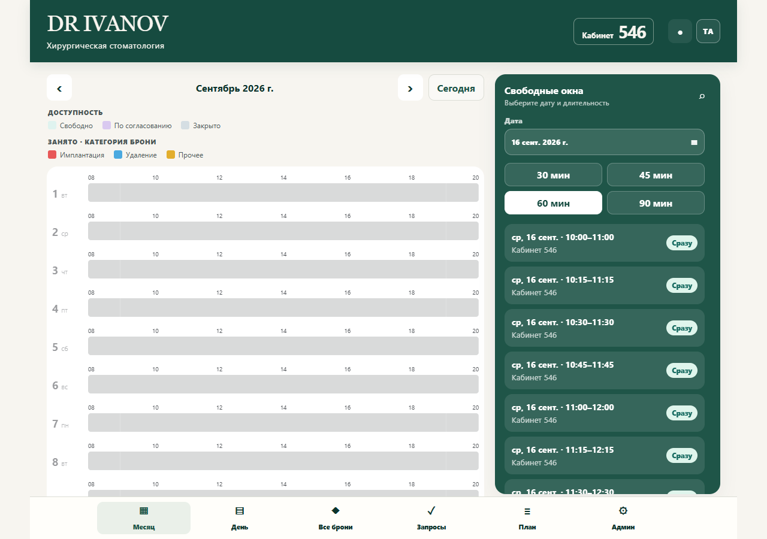Open calendar picker icon in date field

pyautogui.click(x=694, y=143)
